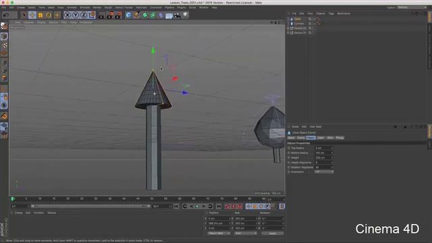Go to start of animation button
The width and height of the screenshot is (432, 243).
(176, 207)
